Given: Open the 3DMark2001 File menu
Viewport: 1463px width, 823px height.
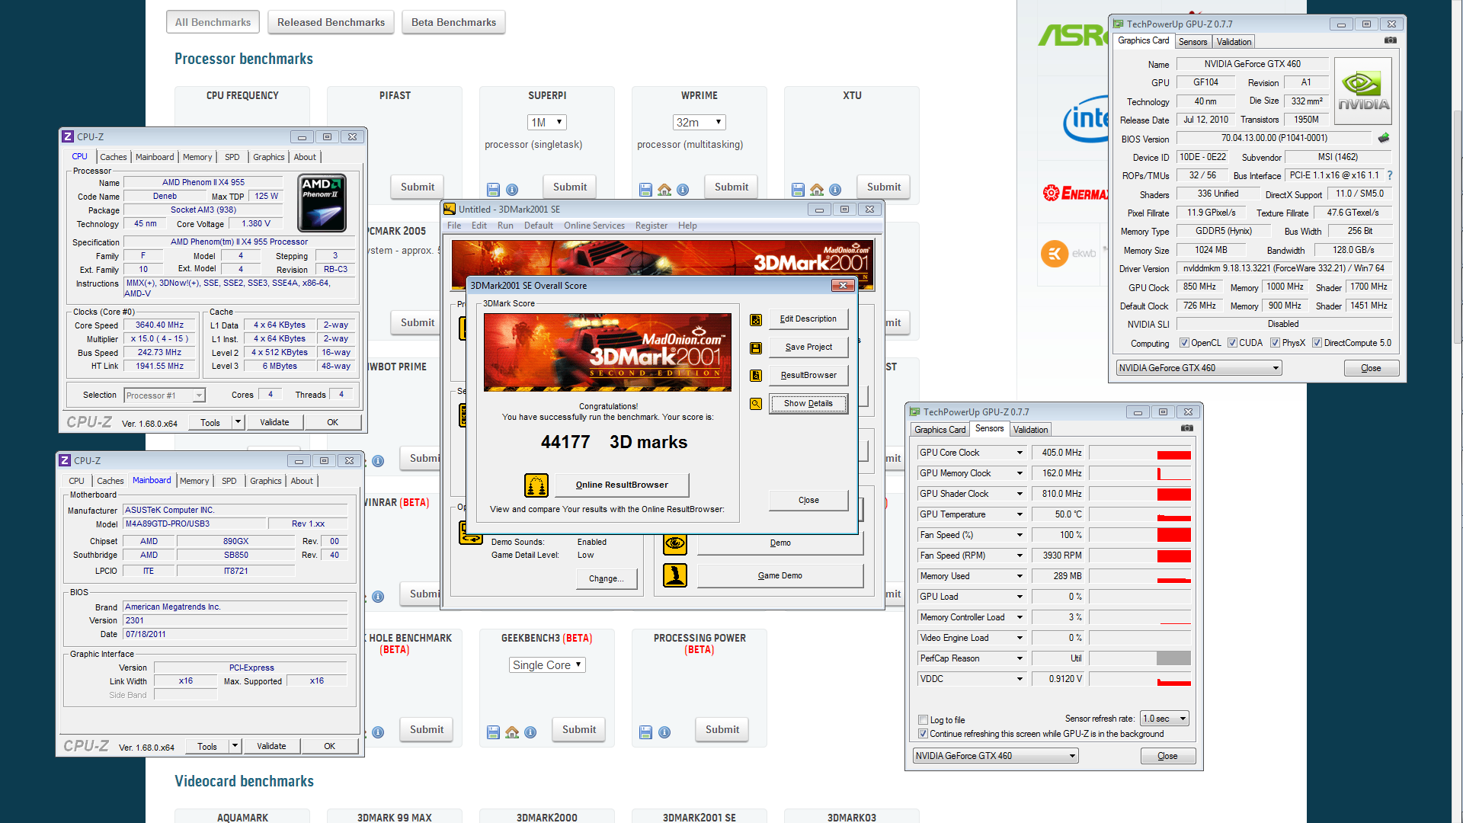Looking at the screenshot, I should [x=454, y=226].
